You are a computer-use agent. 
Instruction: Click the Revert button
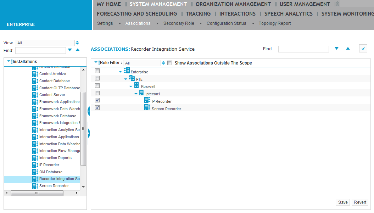pyautogui.click(x=359, y=202)
